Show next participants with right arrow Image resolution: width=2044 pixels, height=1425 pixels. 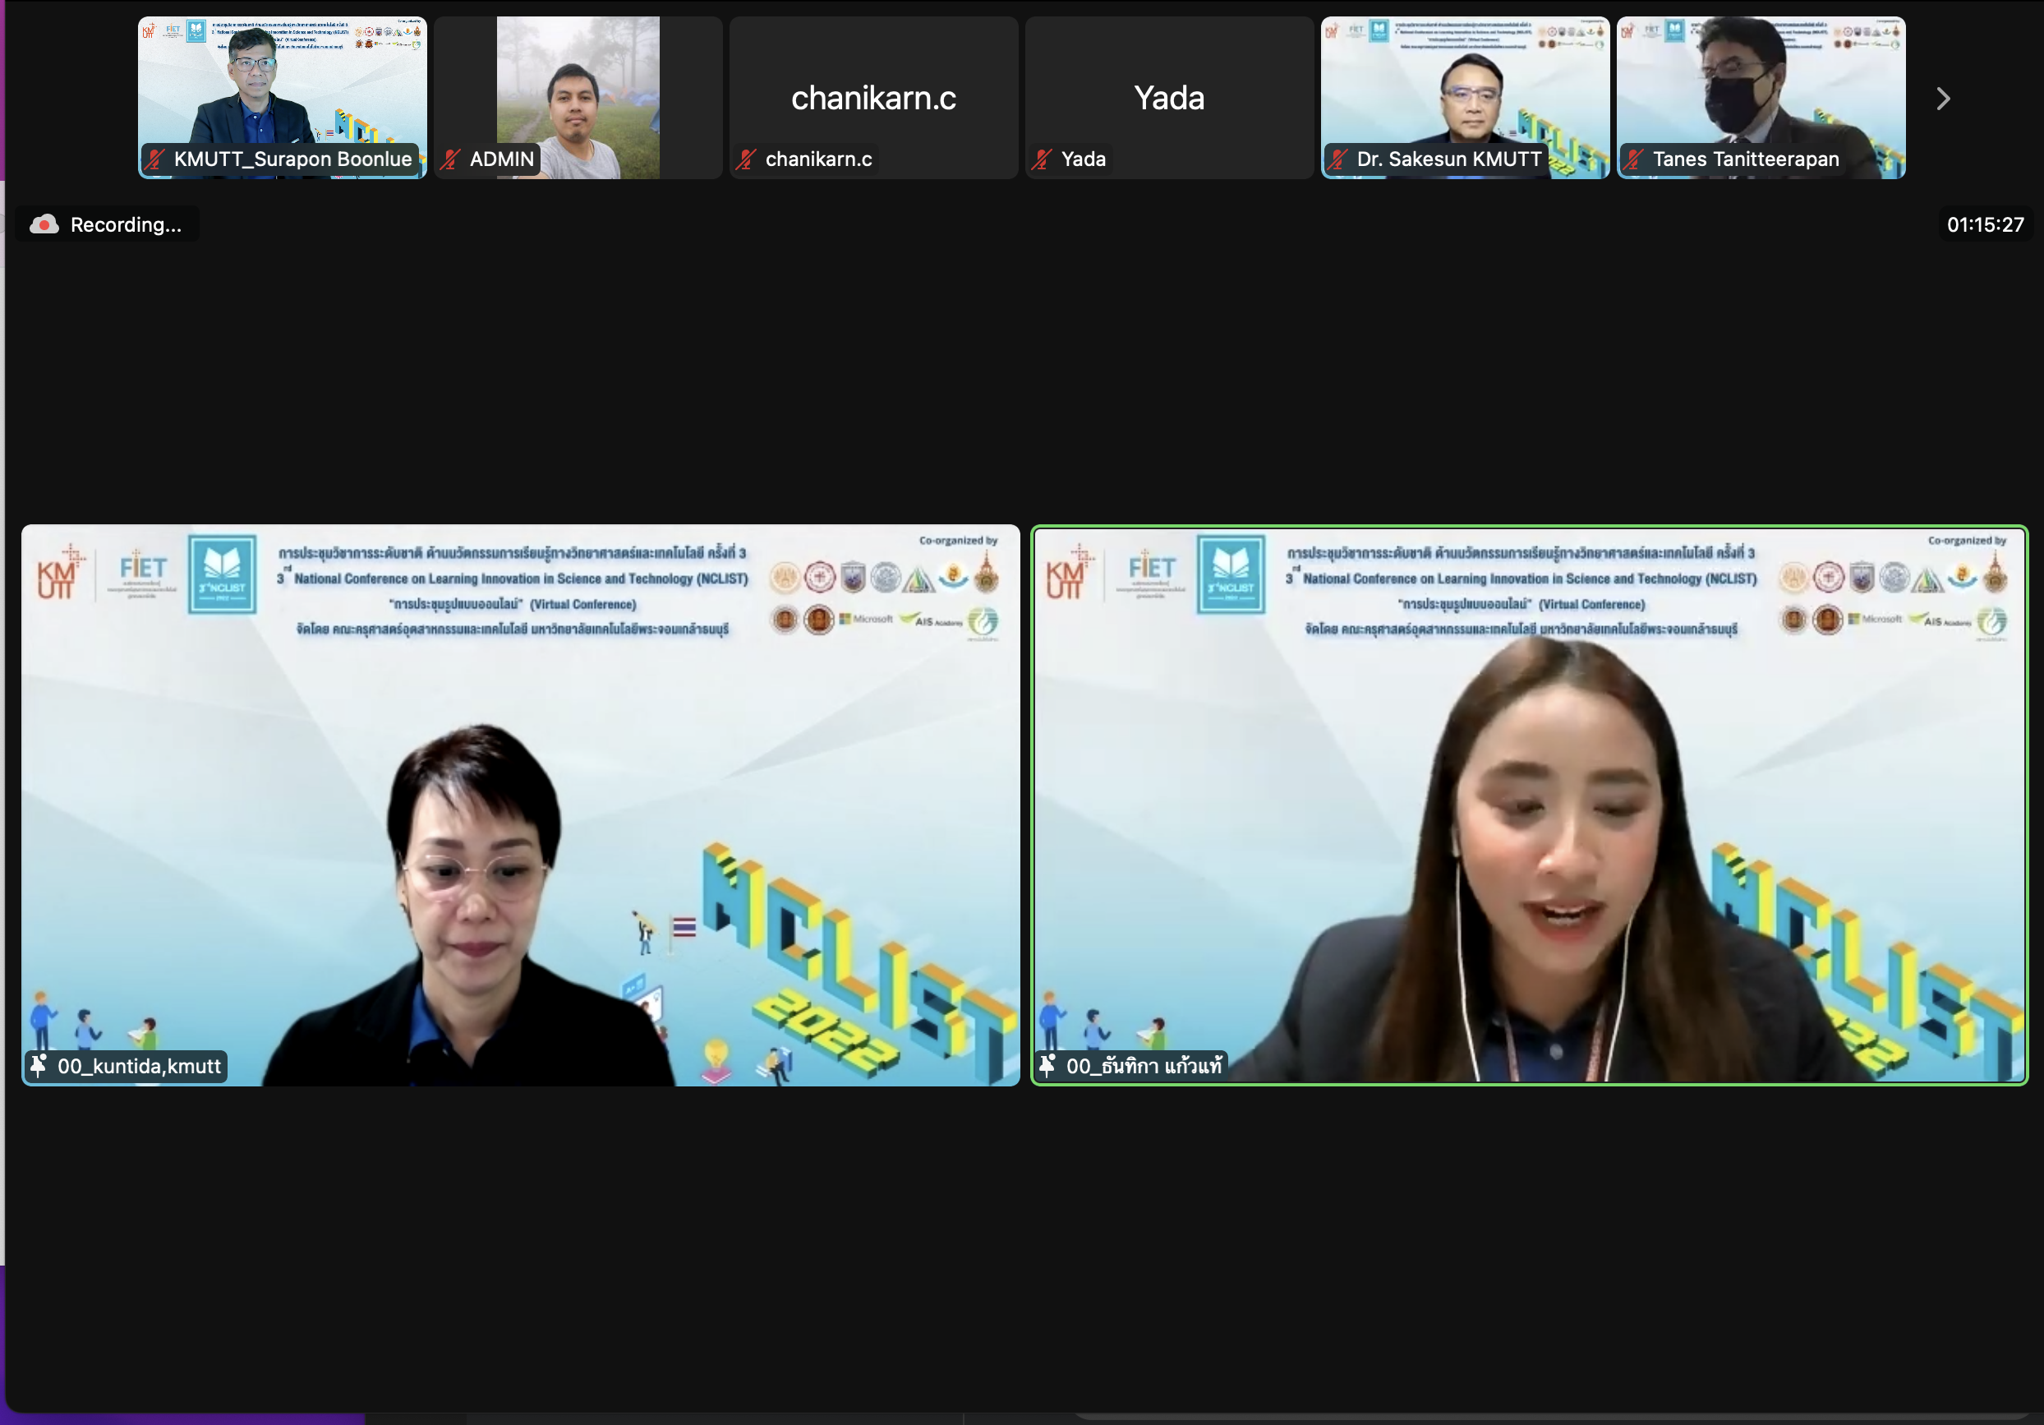click(x=1942, y=99)
